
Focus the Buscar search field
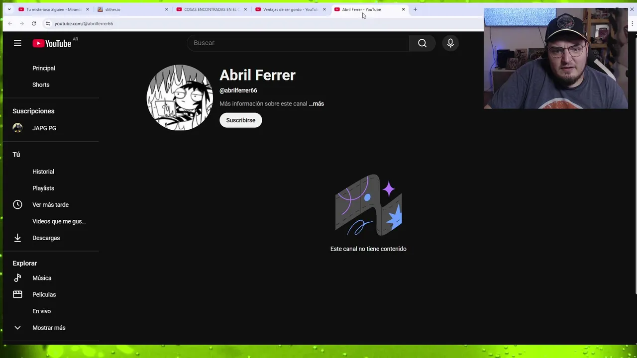coord(298,43)
